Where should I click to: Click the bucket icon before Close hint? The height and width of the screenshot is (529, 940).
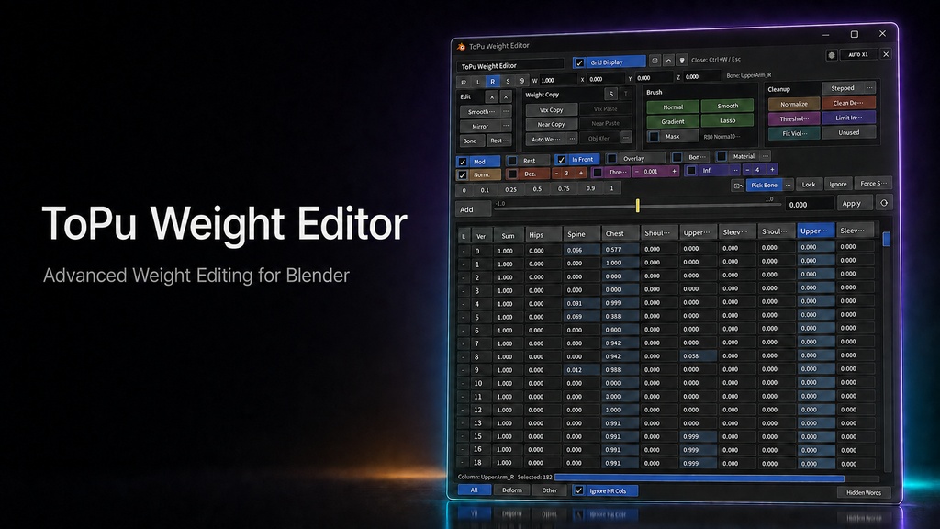click(682, 60)
